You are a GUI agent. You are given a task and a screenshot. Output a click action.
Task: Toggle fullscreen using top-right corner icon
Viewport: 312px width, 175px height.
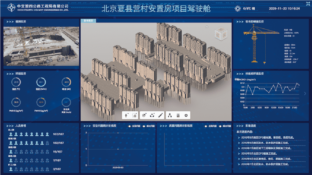pos(308,4)
